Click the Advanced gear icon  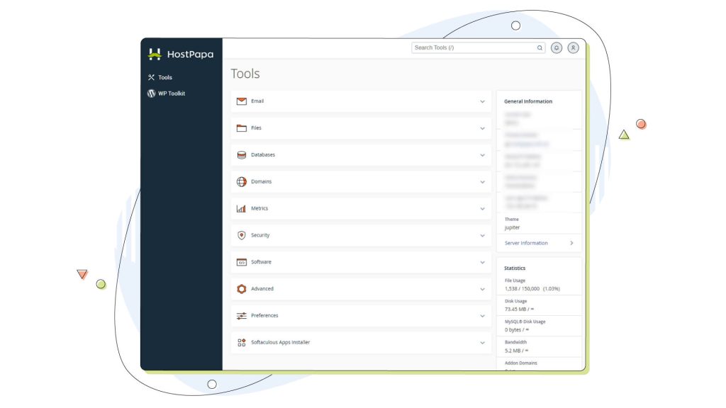242,289
